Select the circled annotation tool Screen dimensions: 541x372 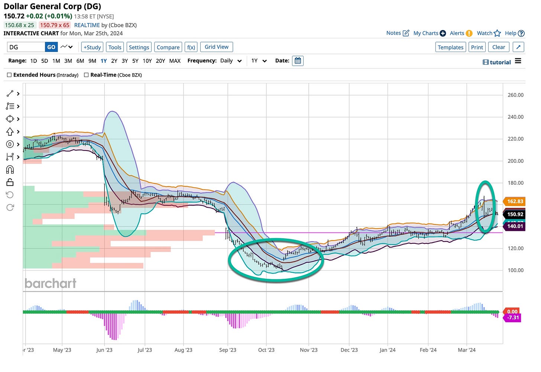point(10,144)
